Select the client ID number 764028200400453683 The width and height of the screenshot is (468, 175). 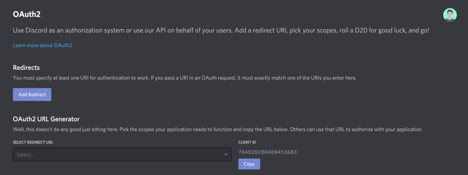click(x=268, y=152)
